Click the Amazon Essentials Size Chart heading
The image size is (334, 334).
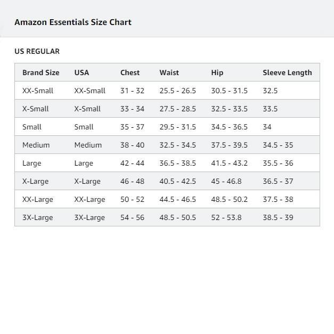(73, 22)
